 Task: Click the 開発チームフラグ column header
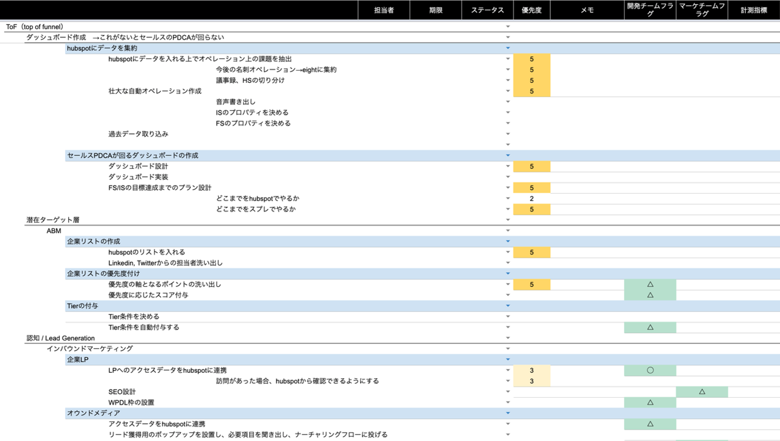coord(650,10)
